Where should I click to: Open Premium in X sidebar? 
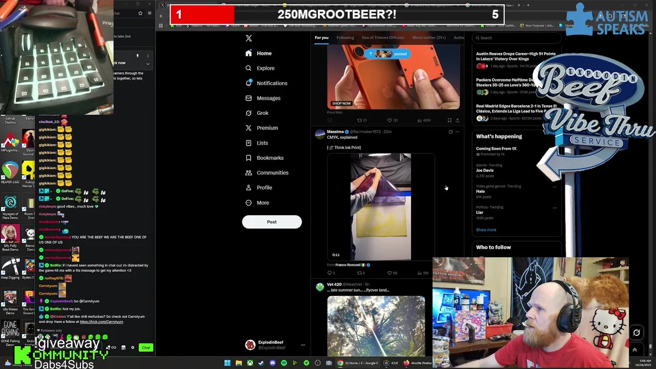261,128
